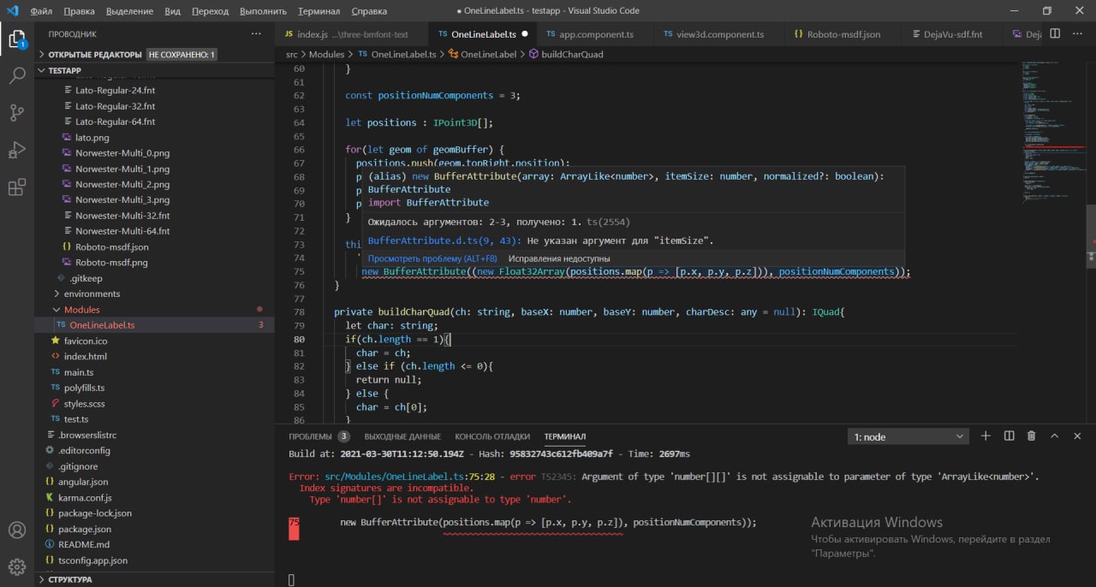Open the Консоль отладки panel tab
Viewport: 1096px width, 587px height.
pyautogui.click(x=492, y=436)
